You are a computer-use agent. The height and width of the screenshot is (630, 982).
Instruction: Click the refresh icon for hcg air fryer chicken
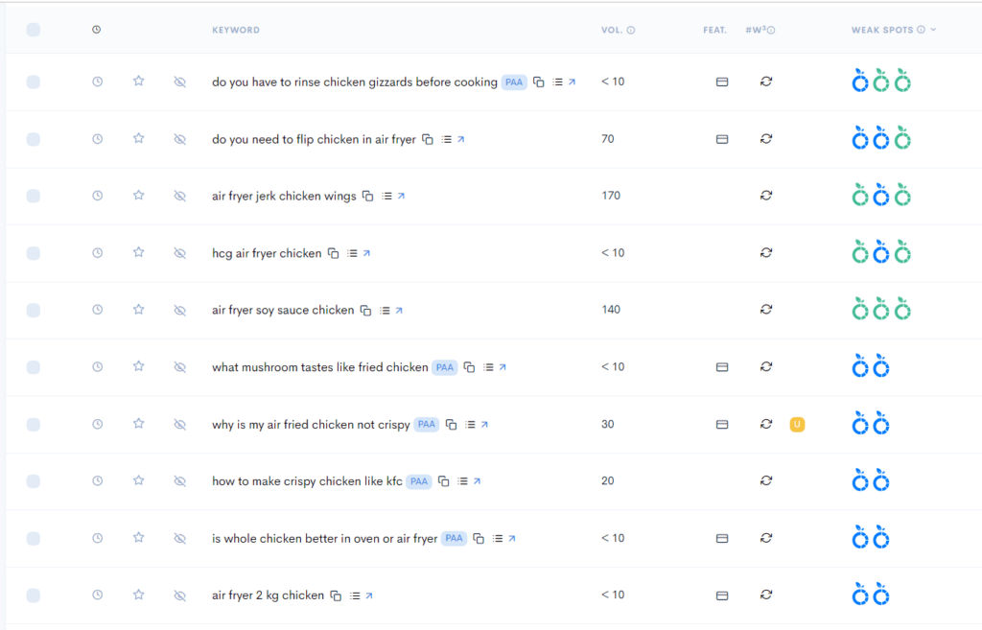[766, 252]
